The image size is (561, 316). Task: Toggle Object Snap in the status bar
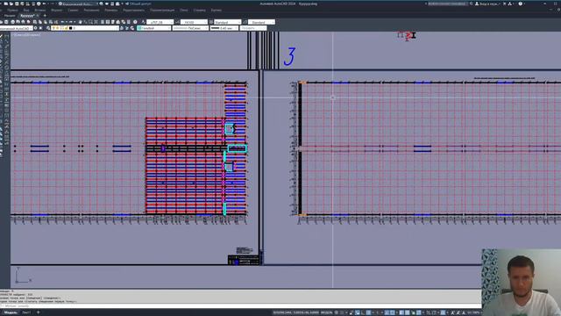click(393, 312)
